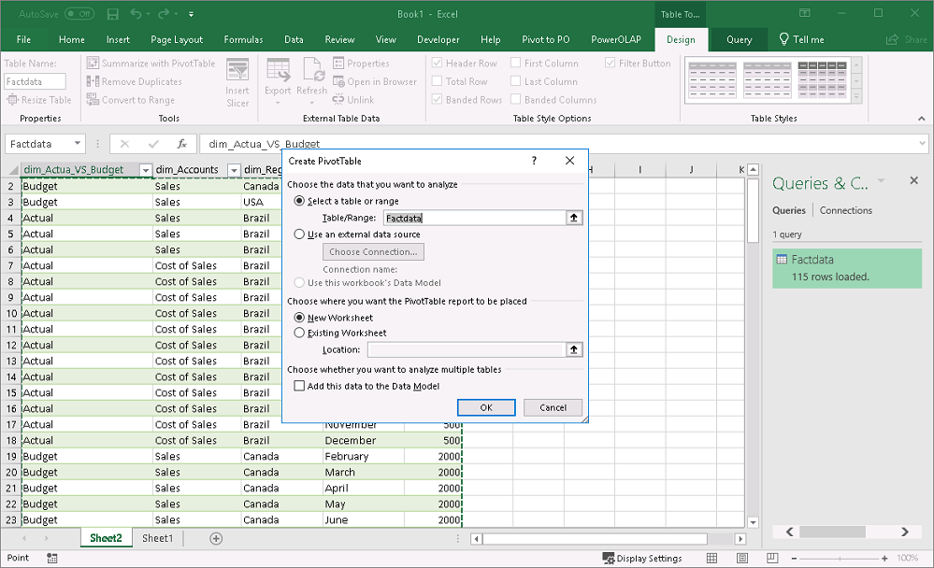Viewport: 934px width, 568px height.
Task: Toggle the Header Row checkbox
Action: tap(437, 64)
